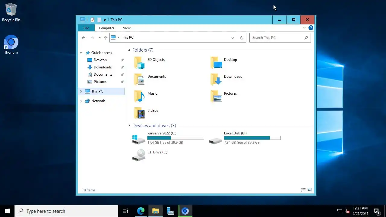Click the taskbar Type here to search box
Viewport: 386px width, 217px height.
coord(66,211)
